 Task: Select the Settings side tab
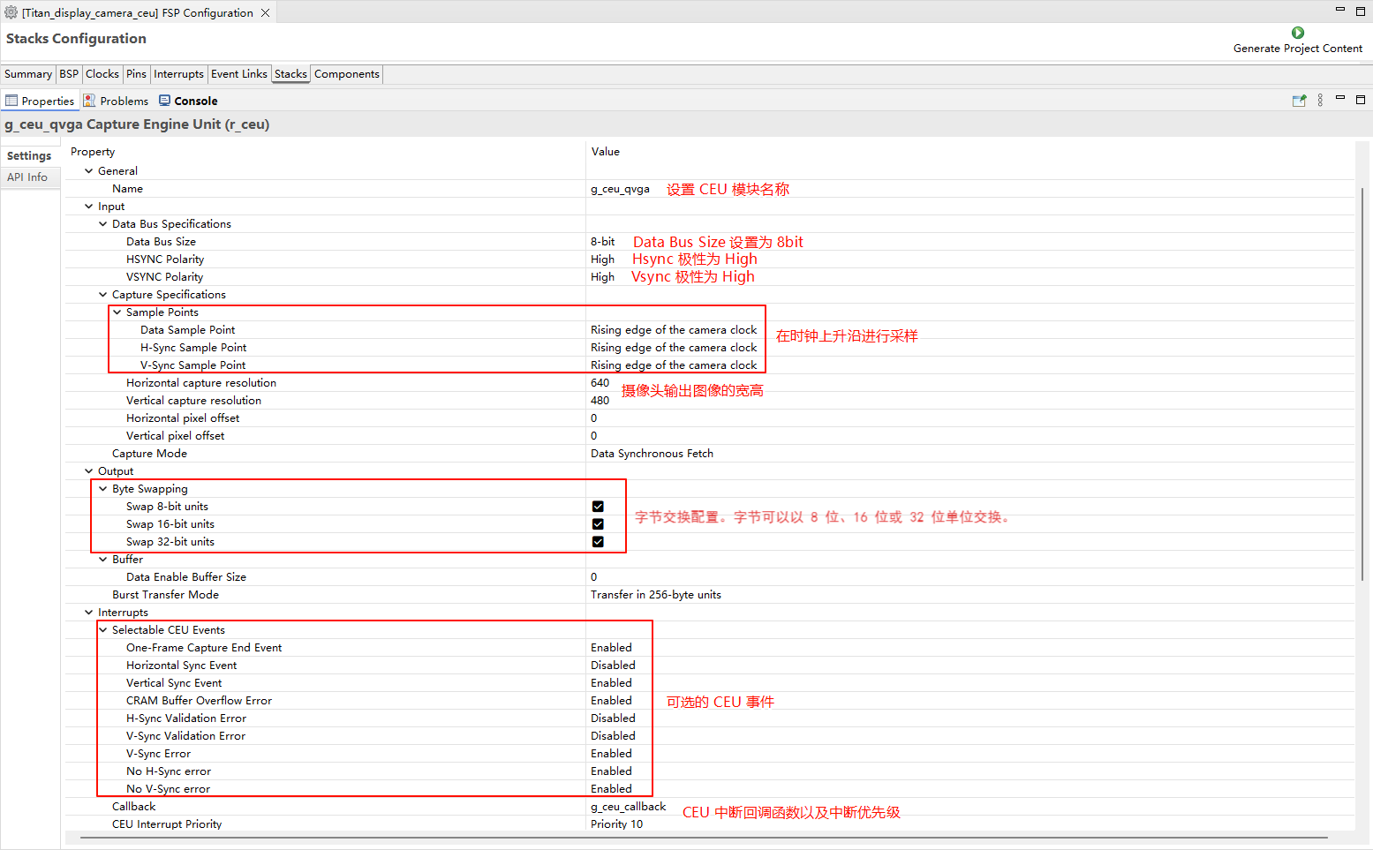[x=29, y=156]
